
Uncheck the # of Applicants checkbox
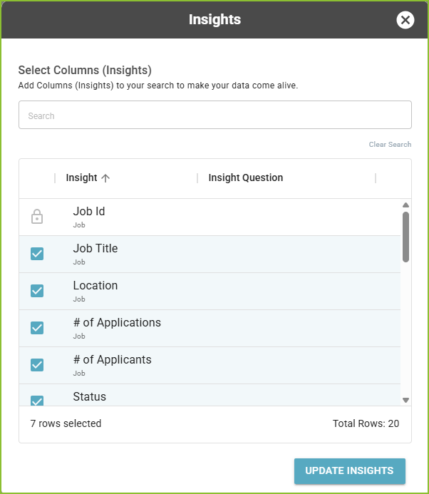click(37, 365)
